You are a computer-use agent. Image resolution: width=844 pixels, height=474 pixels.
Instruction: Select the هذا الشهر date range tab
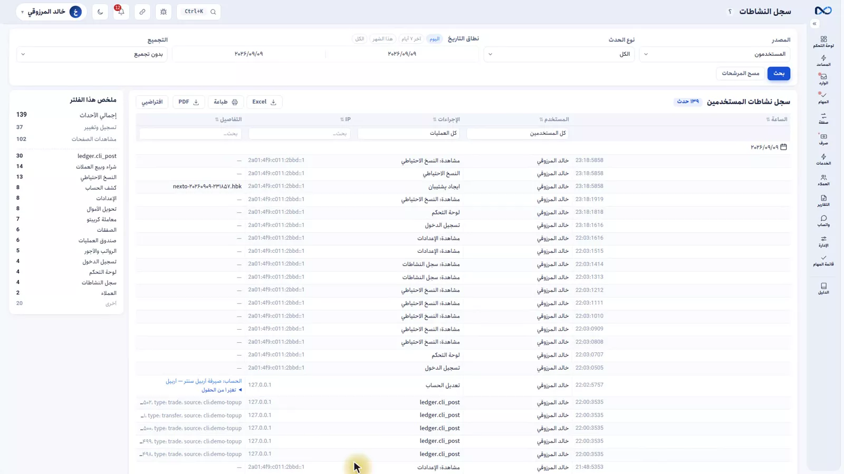[382, 39]
